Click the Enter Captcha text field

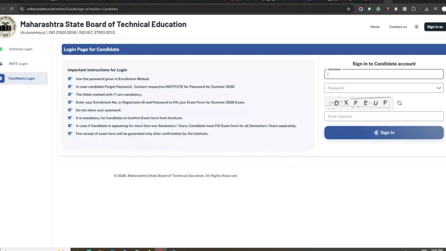coord(384,116)
